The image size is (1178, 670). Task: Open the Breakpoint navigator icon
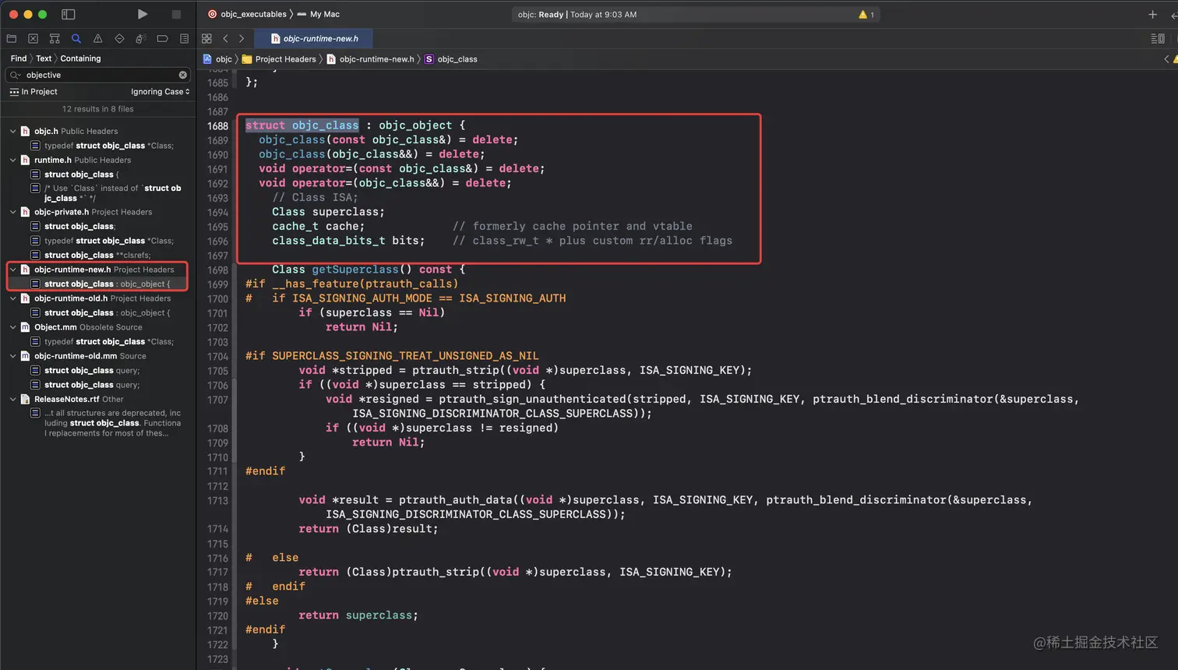[162, 38]
